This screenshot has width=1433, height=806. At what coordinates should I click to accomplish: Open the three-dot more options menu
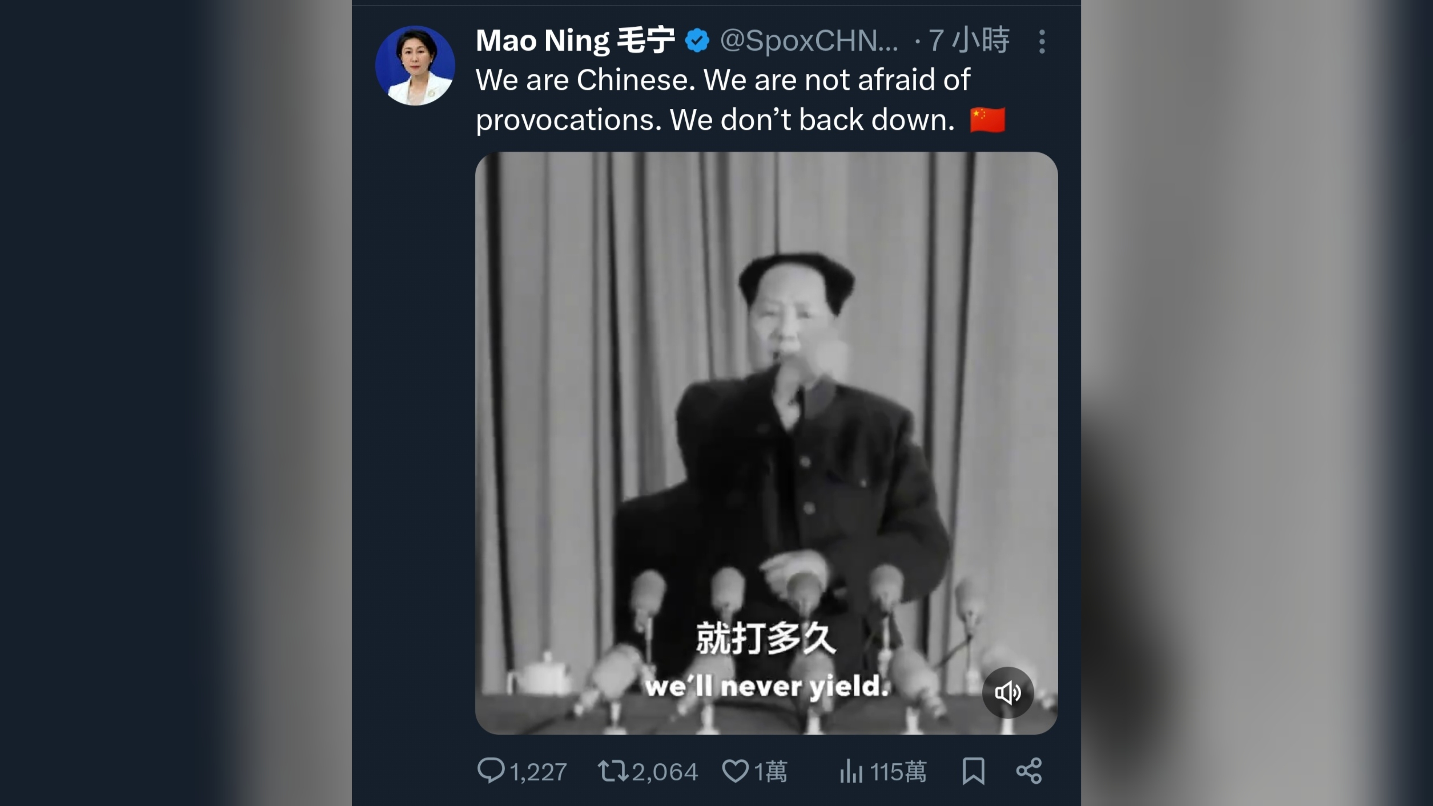pos(1042,42)
